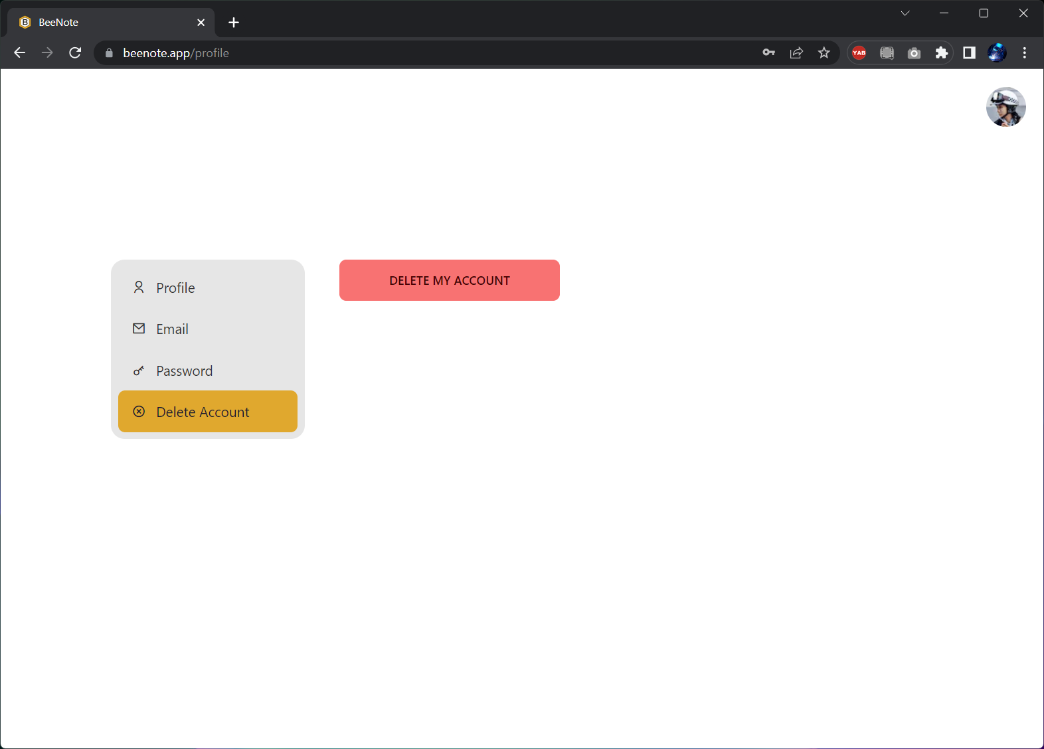Click the red DELETE MY ACCOUNT button
This screenshot has height=749, width=1044.
449,280
